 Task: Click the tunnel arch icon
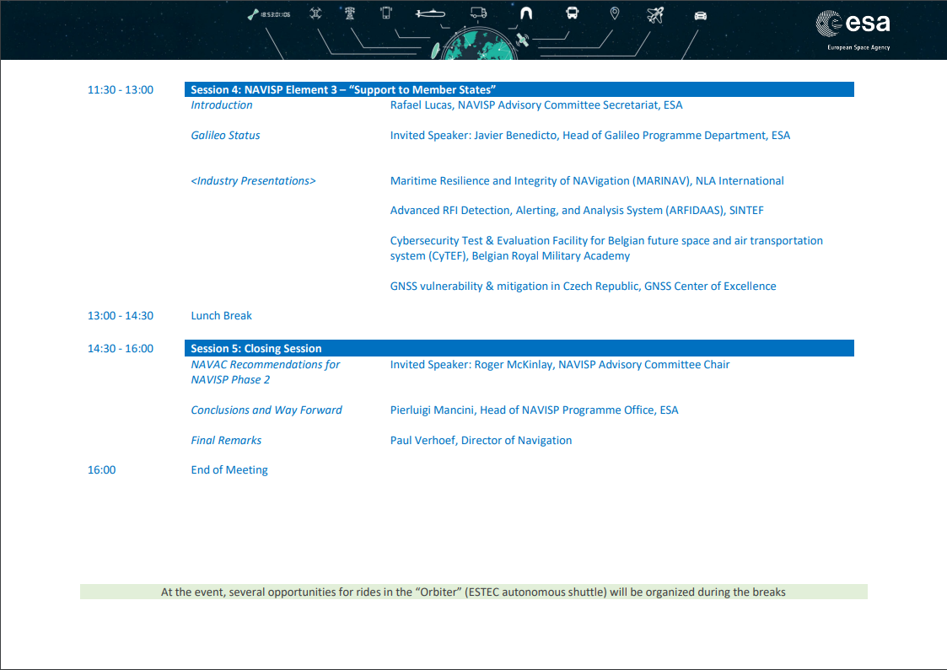point(526,13)
